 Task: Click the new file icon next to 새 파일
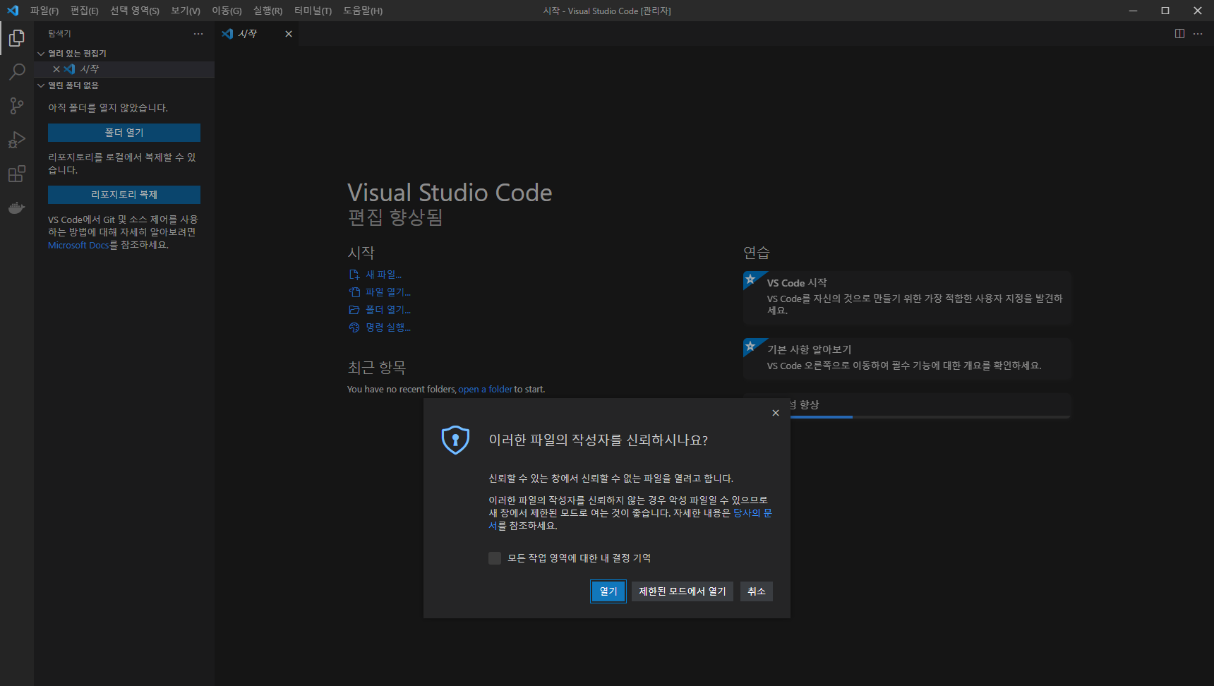click(x=354, y=275)
